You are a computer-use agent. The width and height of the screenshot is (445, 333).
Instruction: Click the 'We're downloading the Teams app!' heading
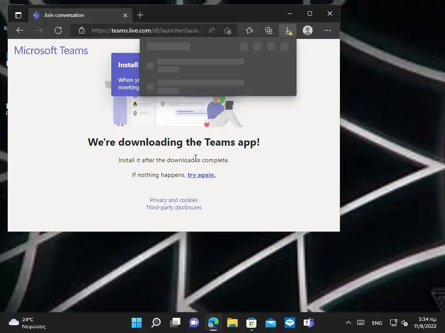[x=174, y=142]
